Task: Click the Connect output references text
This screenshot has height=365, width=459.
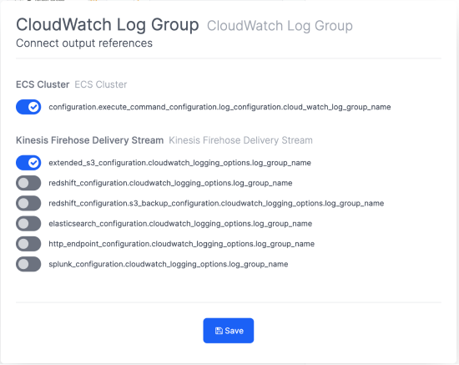Action: (x=84, y=43)
